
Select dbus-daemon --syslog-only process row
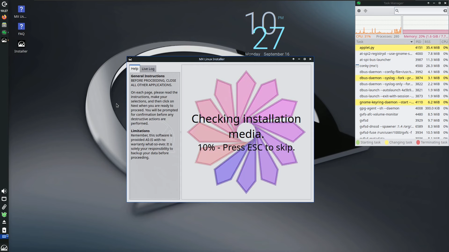pyautogui.click(x=402, y=84)
